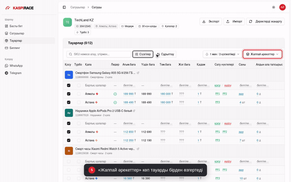
Task: Open the Сүзгілер filters button
Action: click(143, 54)
